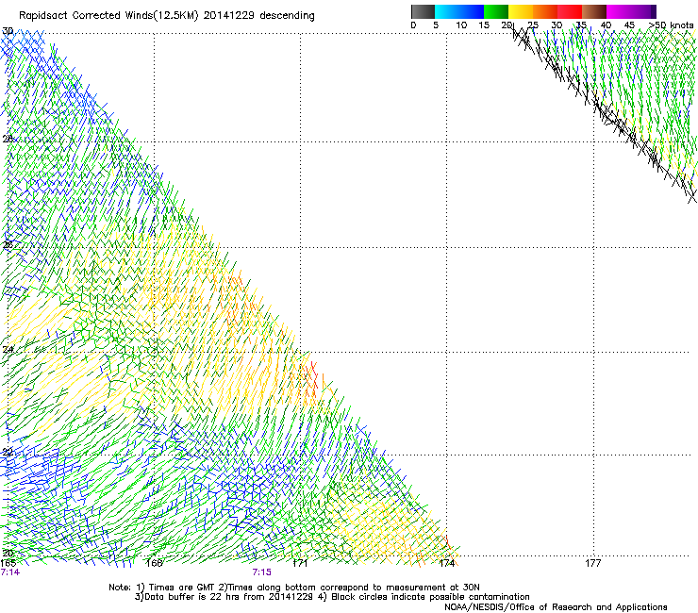Click the magenta-purple 40-50 knots legend swatch
Screen dimensions: 698x613
pyautogui.click(x=631, y=11)
